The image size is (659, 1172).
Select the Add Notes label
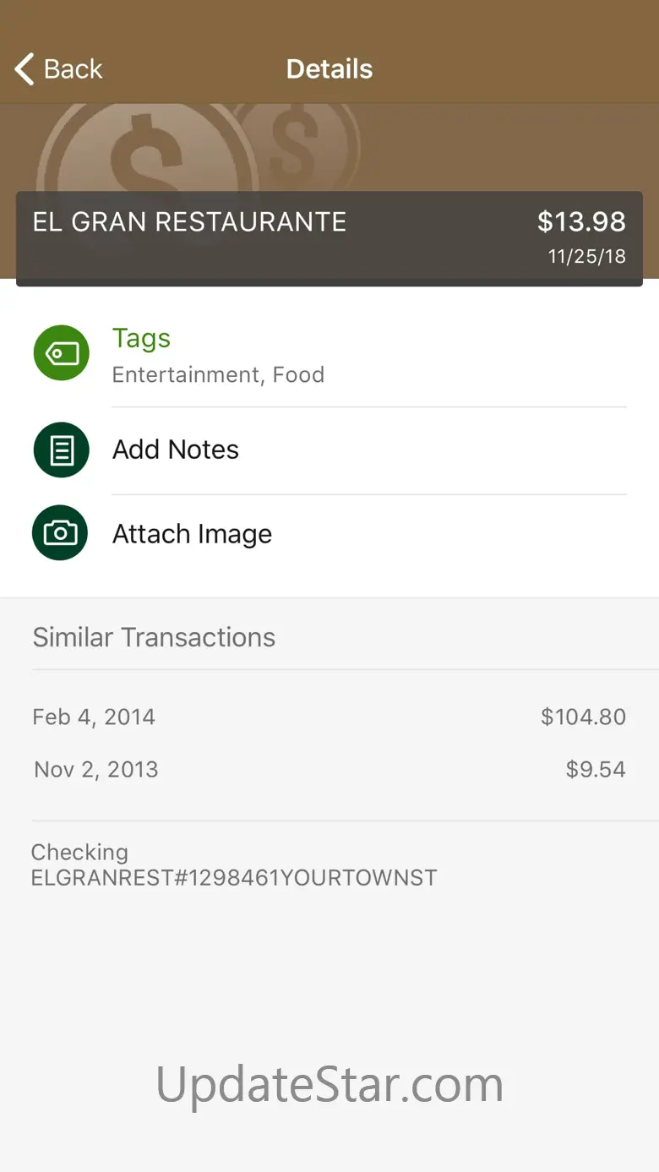pyautogui.click(x=176, y=450)
